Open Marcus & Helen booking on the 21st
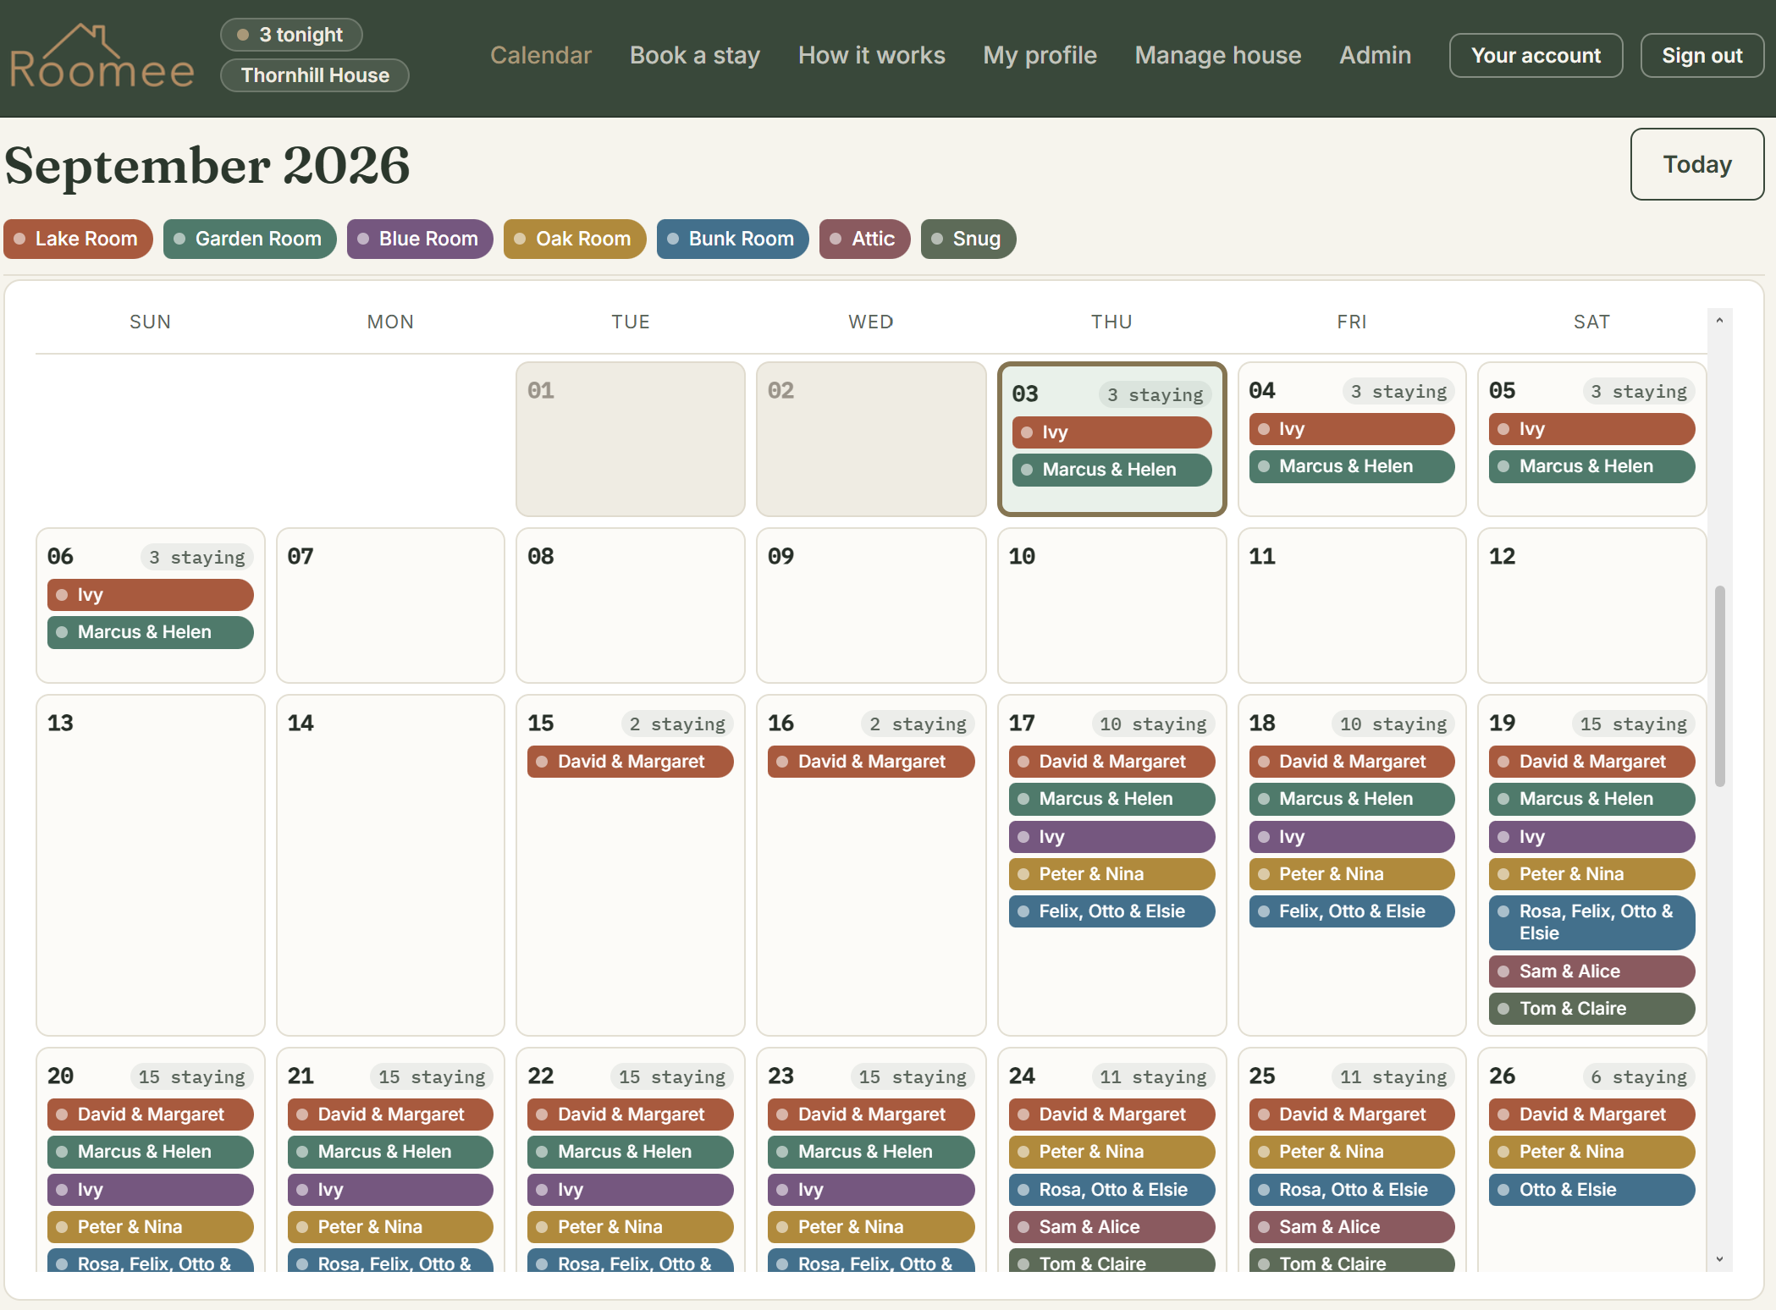Viewport: 1776px width, 1310px height. click(x=389, y=1152)
